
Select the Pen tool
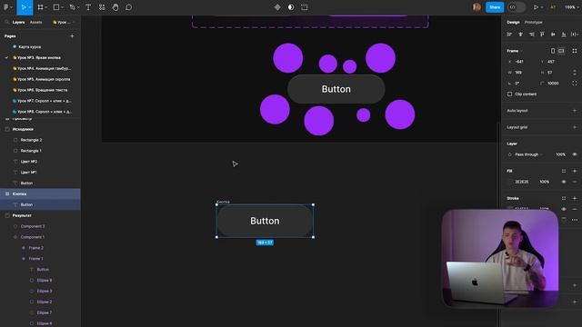click(x=72, y=7)
